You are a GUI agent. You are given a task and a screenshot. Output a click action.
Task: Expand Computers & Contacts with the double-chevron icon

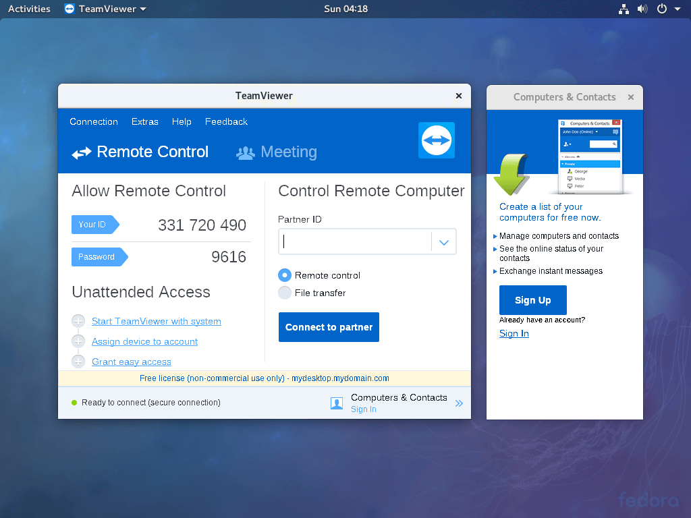pyautogui.click(x=459, y=403)
